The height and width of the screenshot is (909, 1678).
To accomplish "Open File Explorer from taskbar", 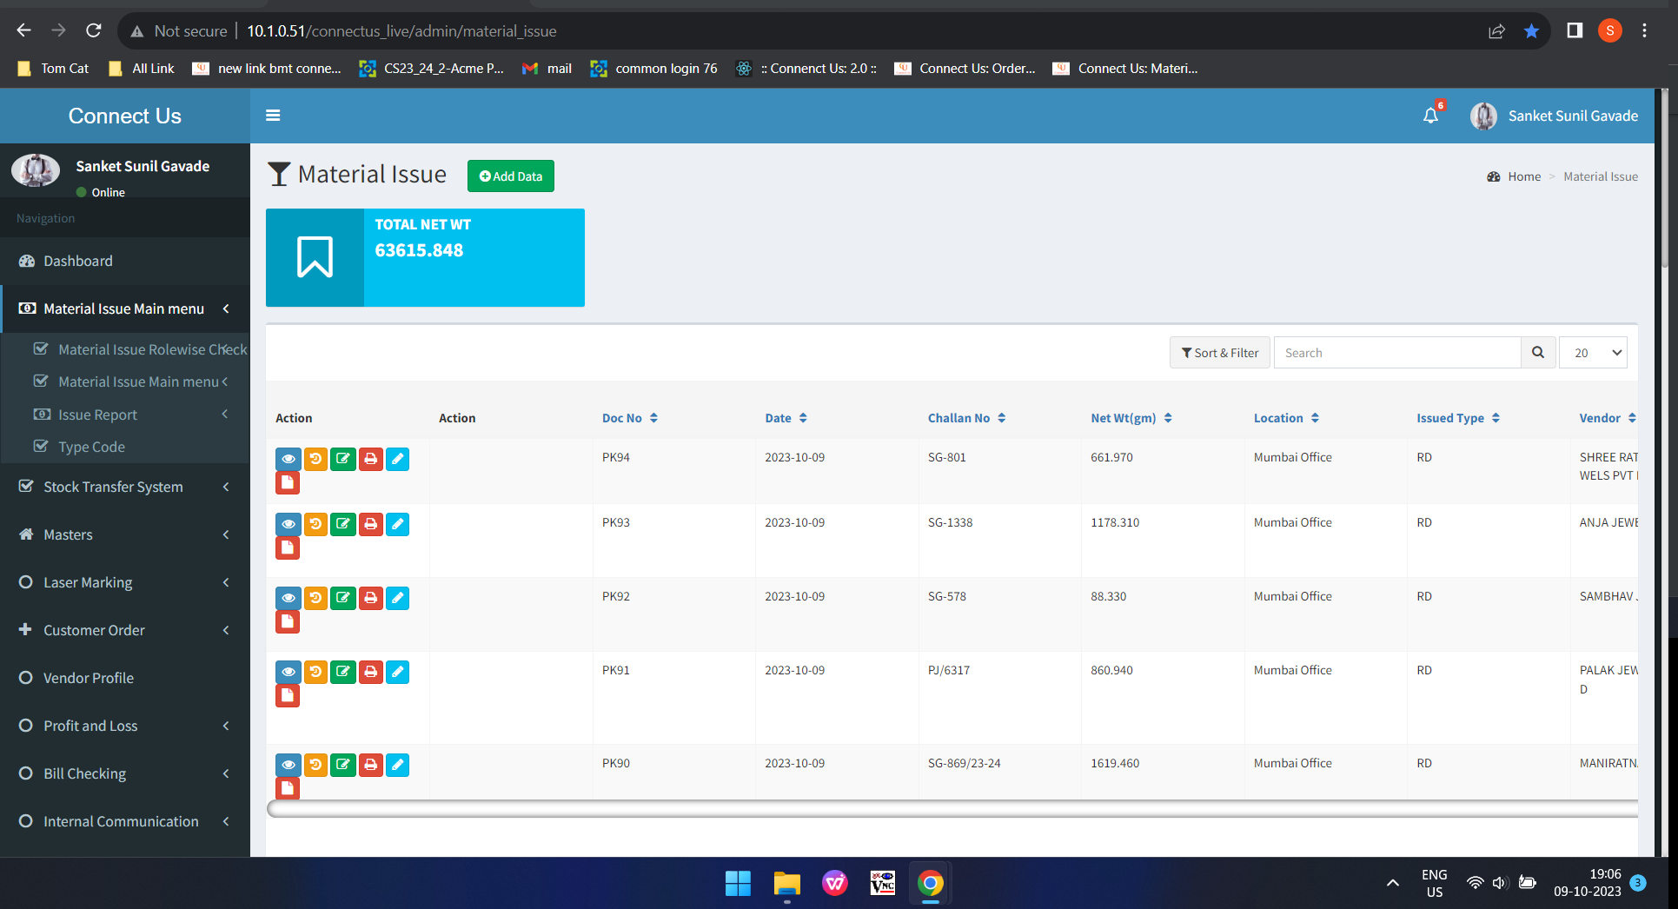I will point(786,884).
